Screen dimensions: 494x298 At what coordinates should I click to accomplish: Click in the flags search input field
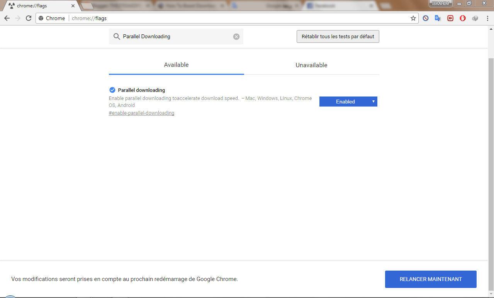[176, 37]
